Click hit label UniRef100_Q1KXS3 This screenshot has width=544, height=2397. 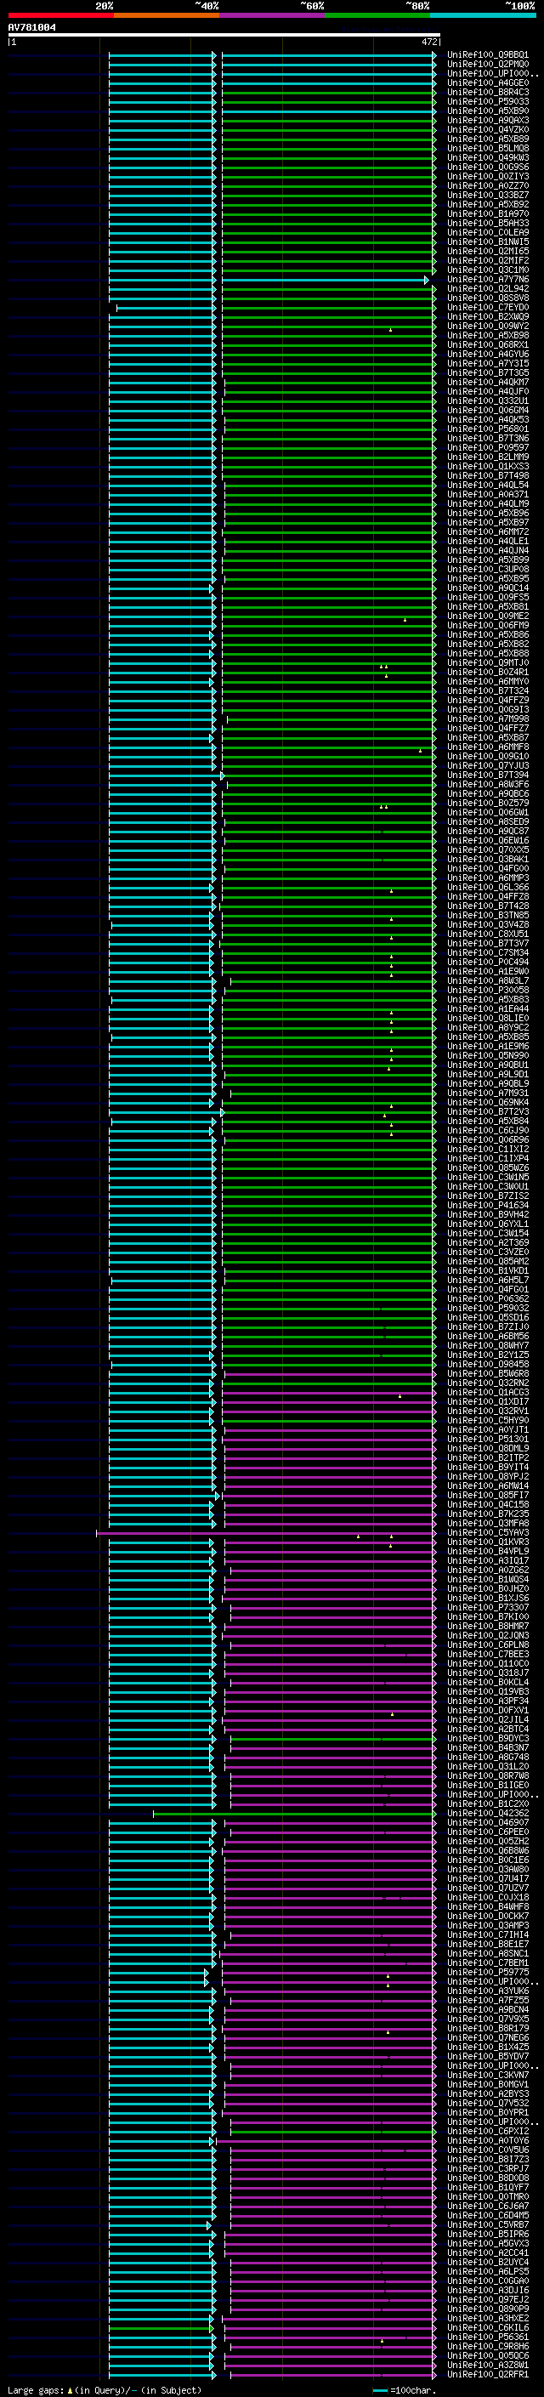point(488,466)
